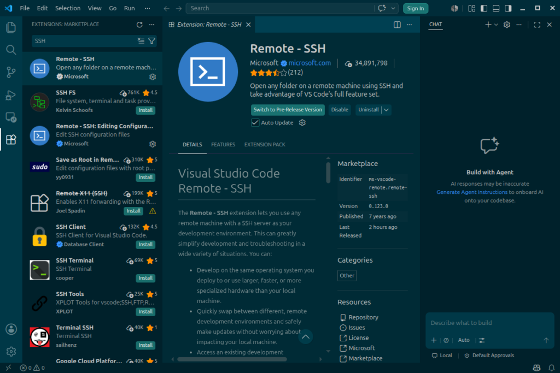Click the details vertical scrollbar thumb
Image resolution: width=560 pixels, height=373 pixels.
(x=328, y=173)
